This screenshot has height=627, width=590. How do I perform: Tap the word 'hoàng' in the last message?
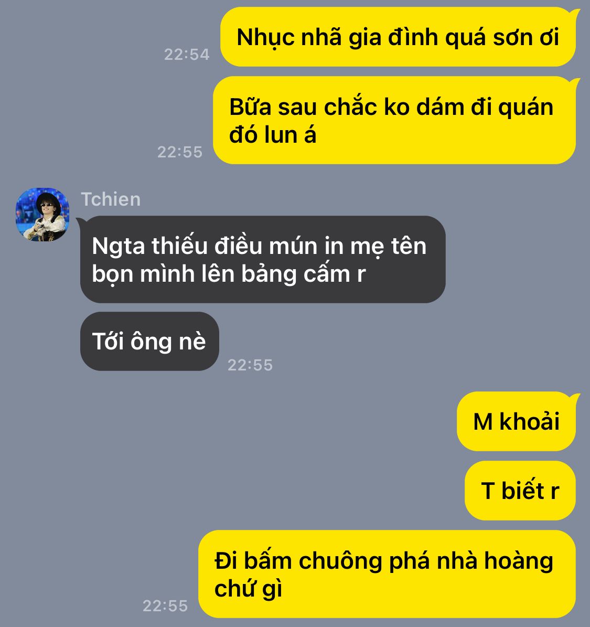[x=519, y=562]
